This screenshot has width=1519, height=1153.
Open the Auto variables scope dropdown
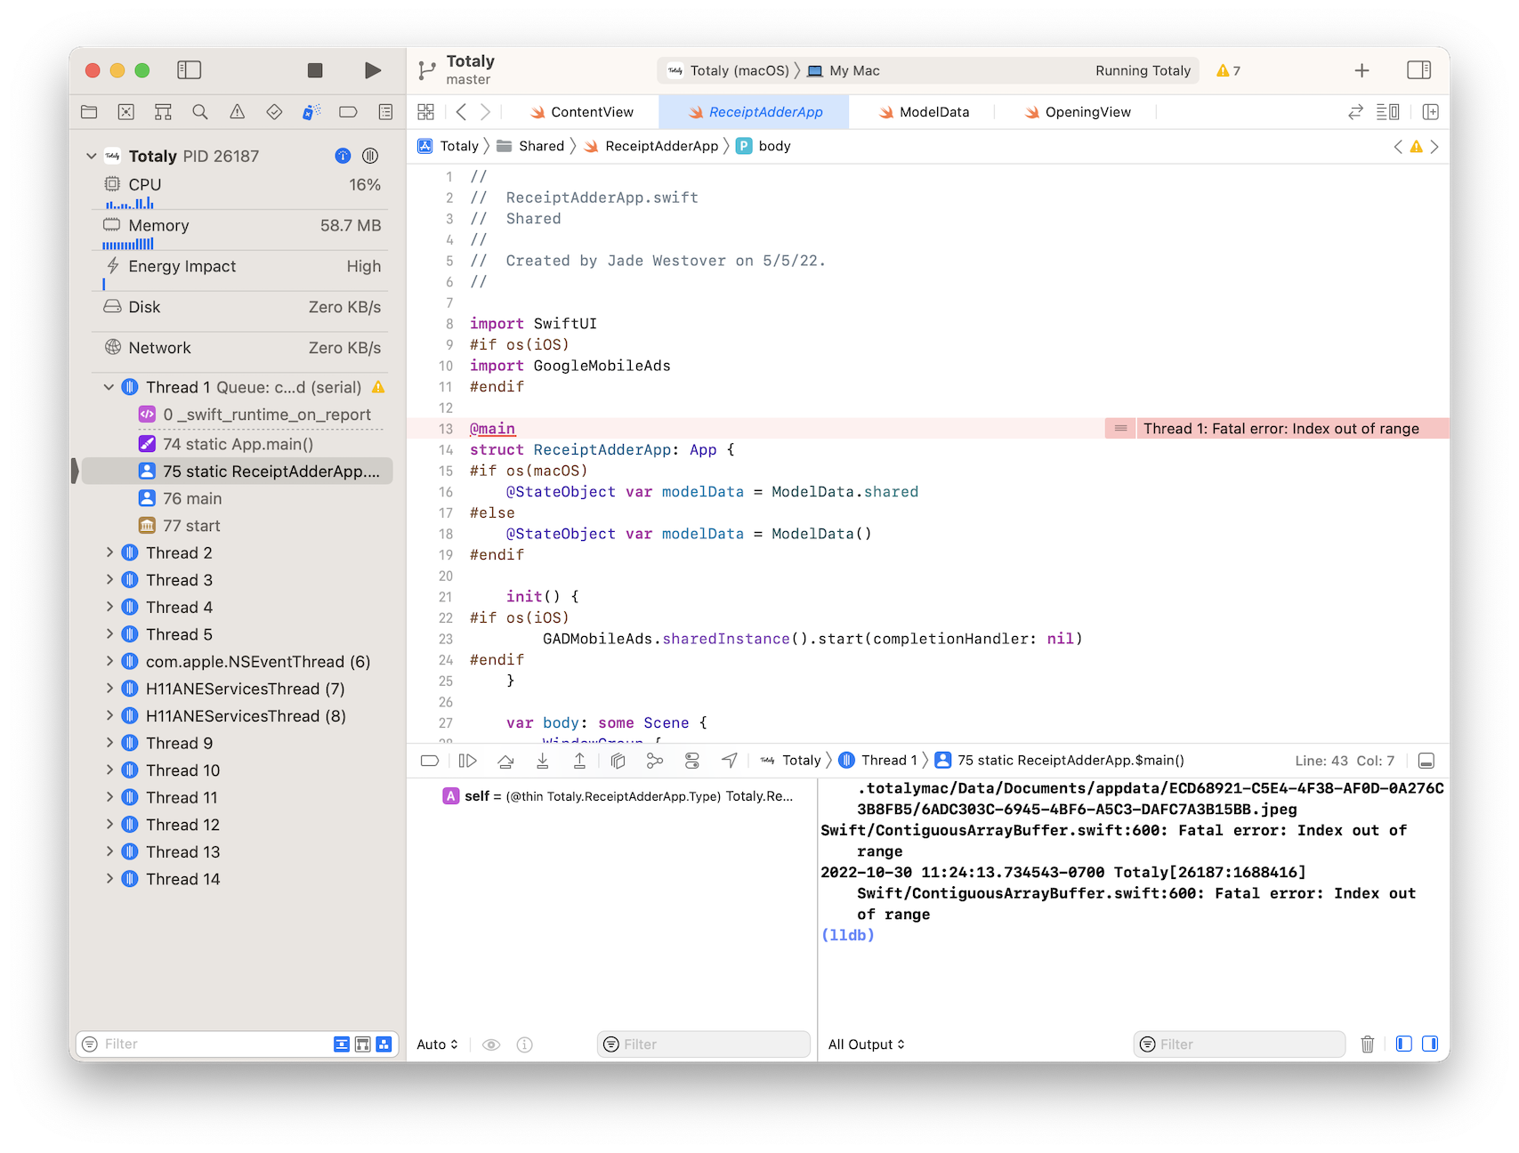click(437, 1044)
